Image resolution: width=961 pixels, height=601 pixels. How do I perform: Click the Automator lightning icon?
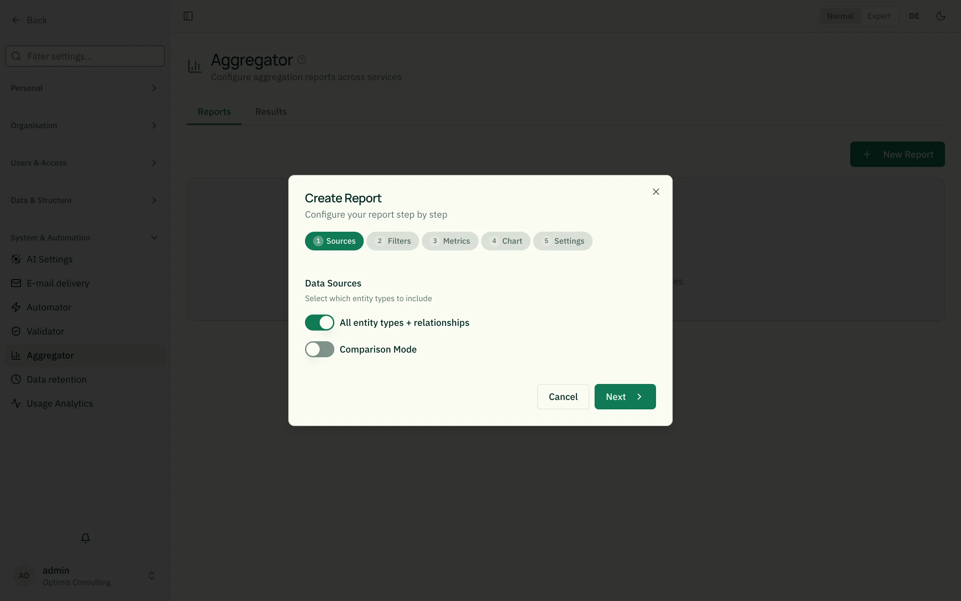[x=16, y=307]
